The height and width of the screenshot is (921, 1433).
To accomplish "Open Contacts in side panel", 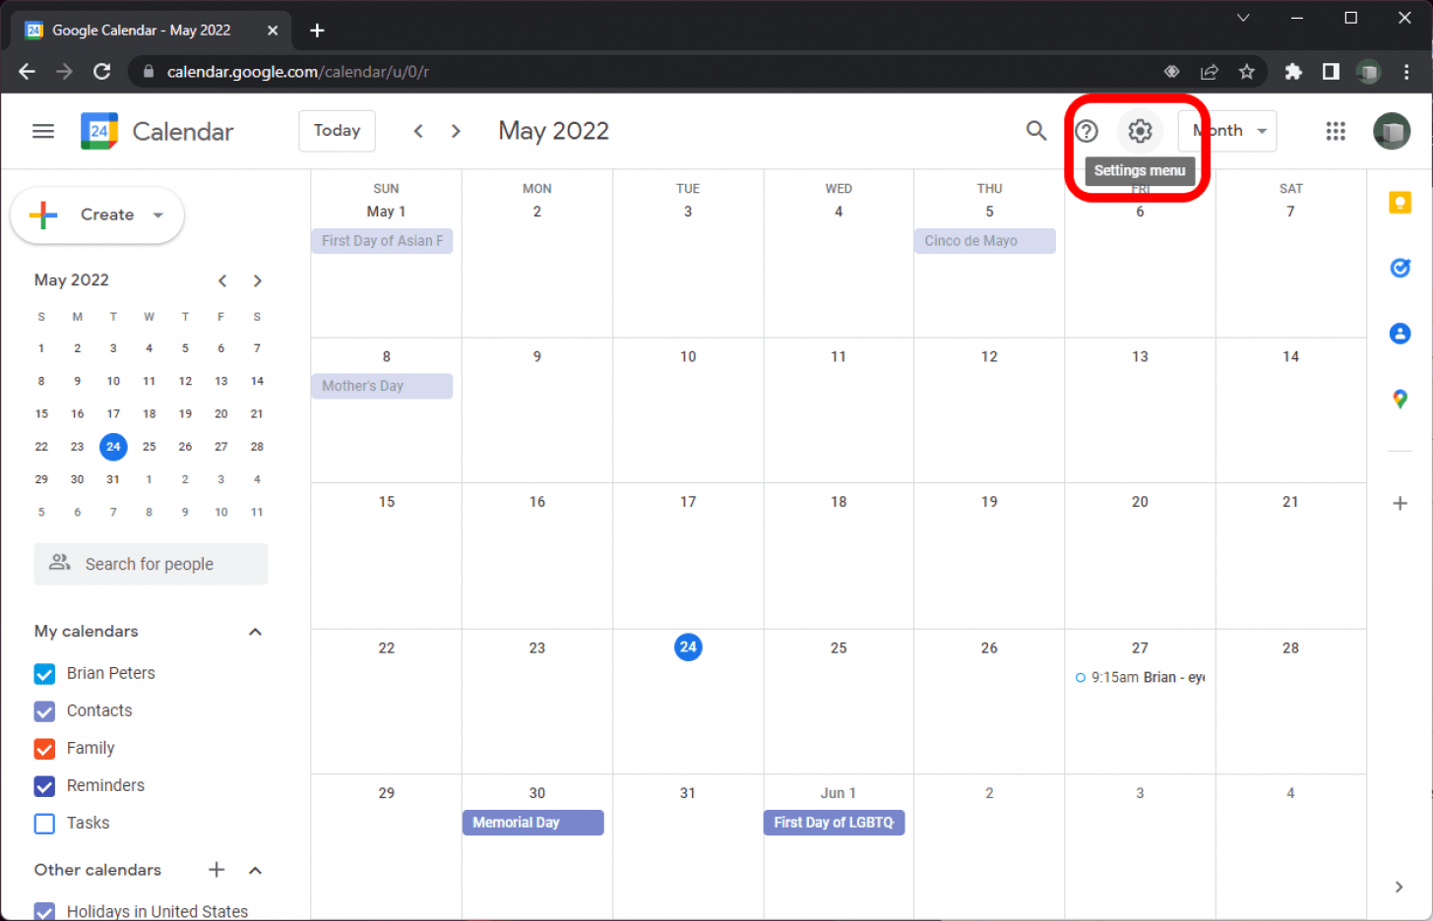I will (1400, 334).
